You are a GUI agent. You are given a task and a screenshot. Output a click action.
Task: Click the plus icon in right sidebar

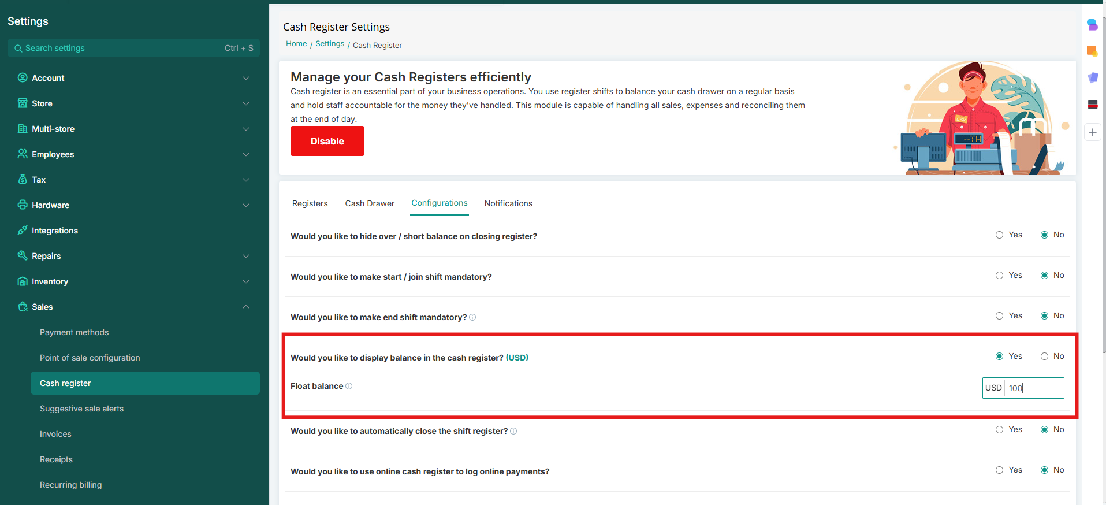point(1092,132)
